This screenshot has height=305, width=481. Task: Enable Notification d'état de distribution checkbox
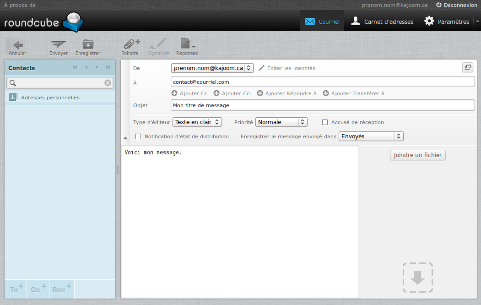click(138, 136)
